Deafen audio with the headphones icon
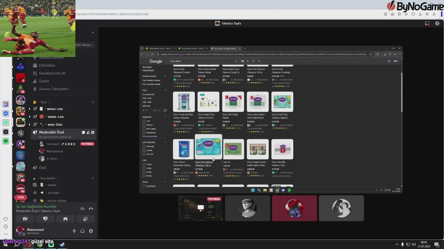The image size is (444, 249). [83, 231]
